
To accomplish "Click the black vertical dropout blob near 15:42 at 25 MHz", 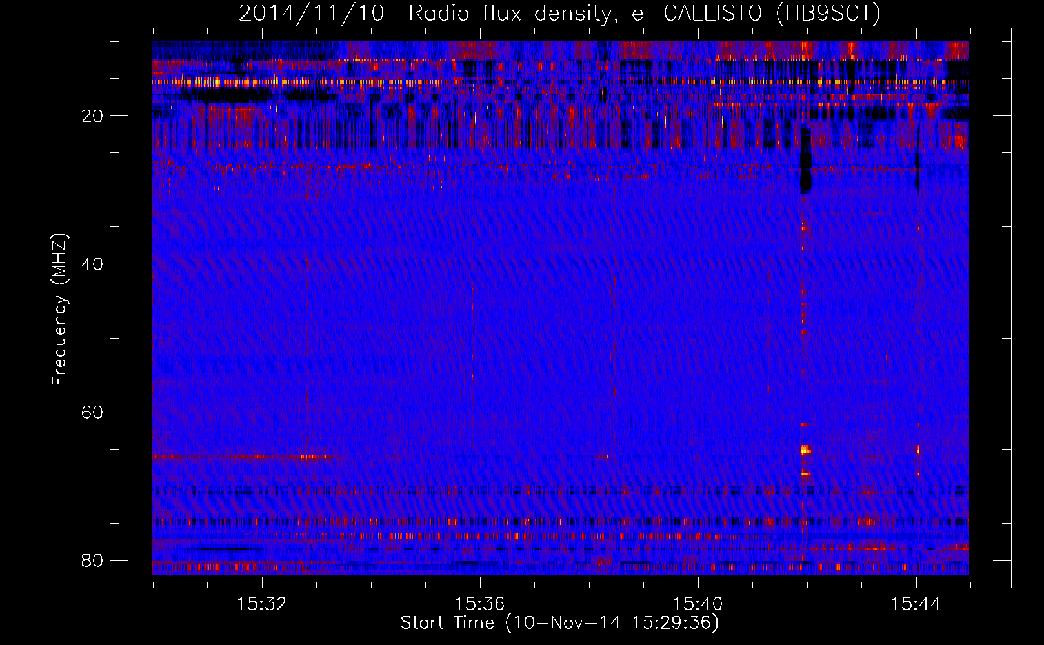I will point(805,160).
